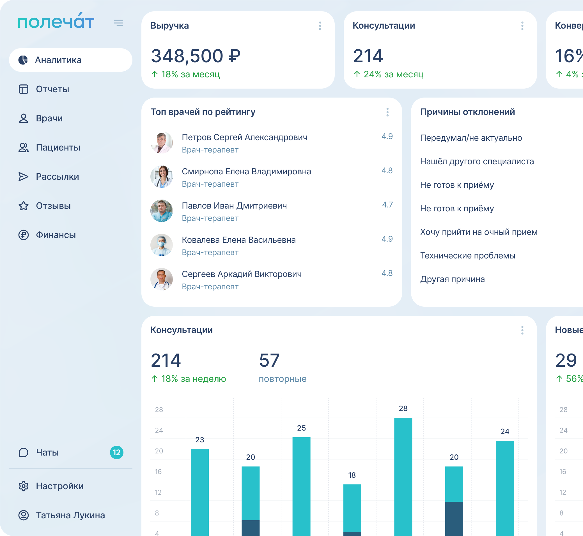Open Чаты
The height and width of the screenshot is (536, 583).
tap(70, 452)
